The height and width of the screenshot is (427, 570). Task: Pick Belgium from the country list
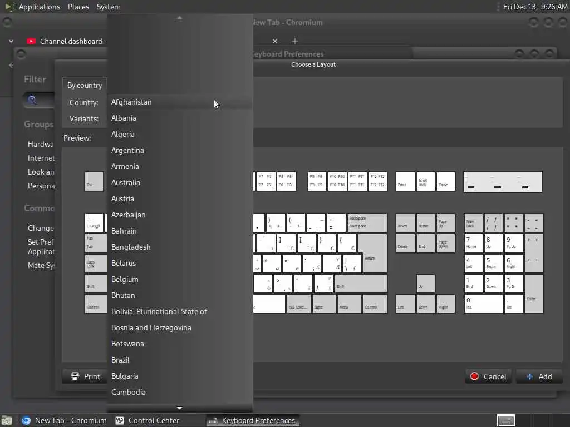click(x=180, y=279)
